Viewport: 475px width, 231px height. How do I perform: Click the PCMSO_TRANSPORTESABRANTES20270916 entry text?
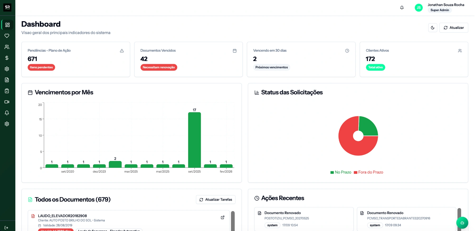pos(399,218)
